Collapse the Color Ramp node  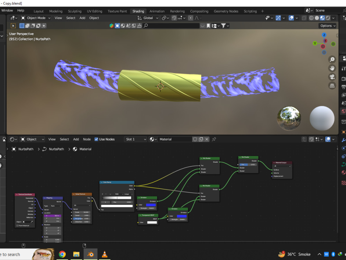101,182
